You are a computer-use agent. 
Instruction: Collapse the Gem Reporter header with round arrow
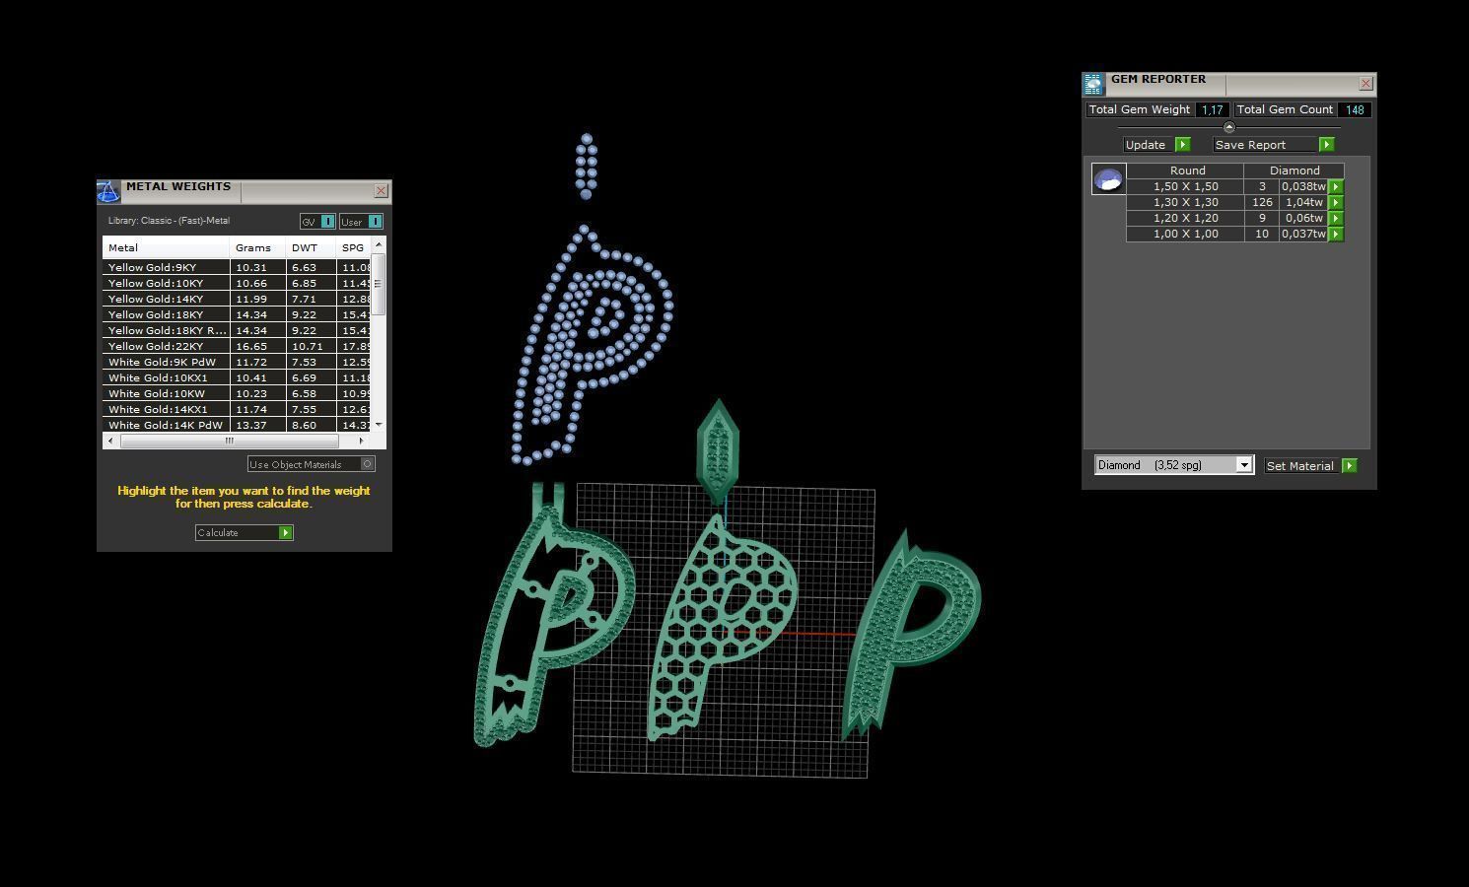coord(1228,127)
